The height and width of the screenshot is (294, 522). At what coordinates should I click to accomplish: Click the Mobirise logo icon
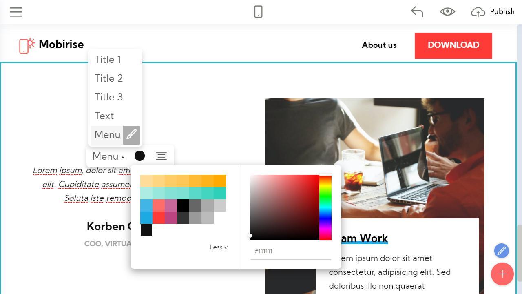pos(27,45)
